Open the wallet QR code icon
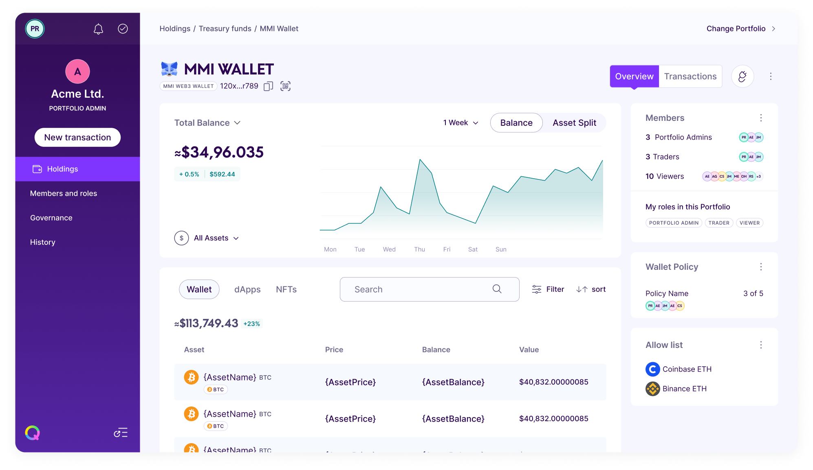This screenshot has width=813, height=470. click(x=285, y=86)
